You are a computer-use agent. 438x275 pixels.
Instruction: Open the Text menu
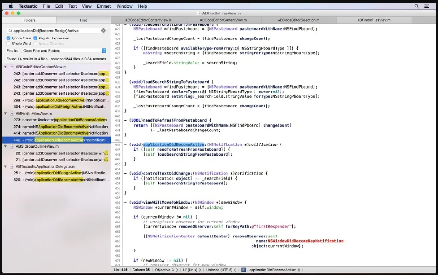click(73, 6)
